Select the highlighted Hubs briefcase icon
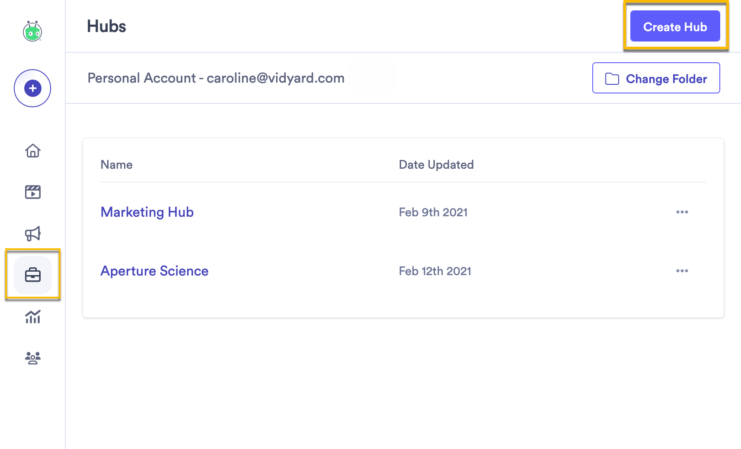 [32, 275]
